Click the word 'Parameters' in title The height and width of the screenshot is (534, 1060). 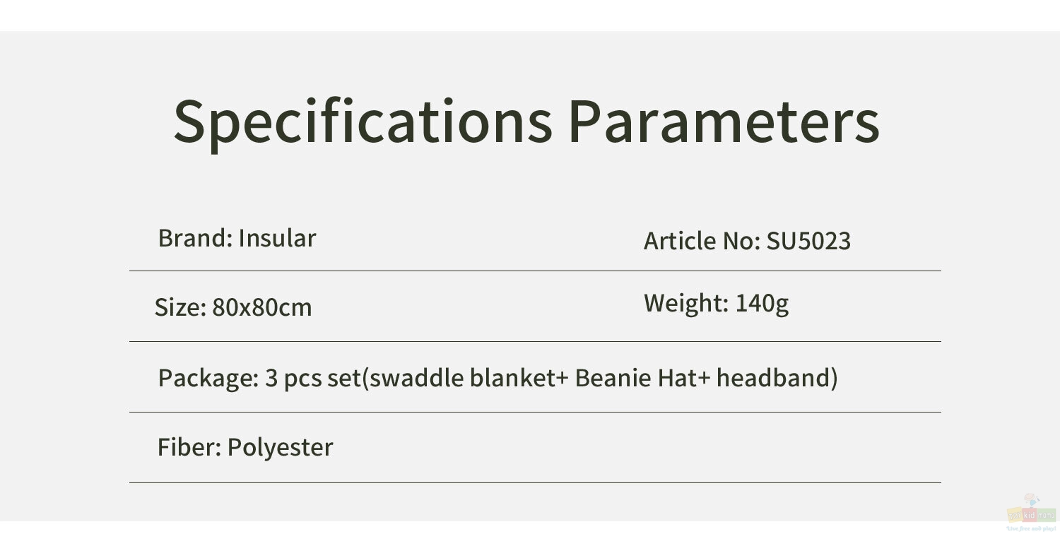click(724, 121)
